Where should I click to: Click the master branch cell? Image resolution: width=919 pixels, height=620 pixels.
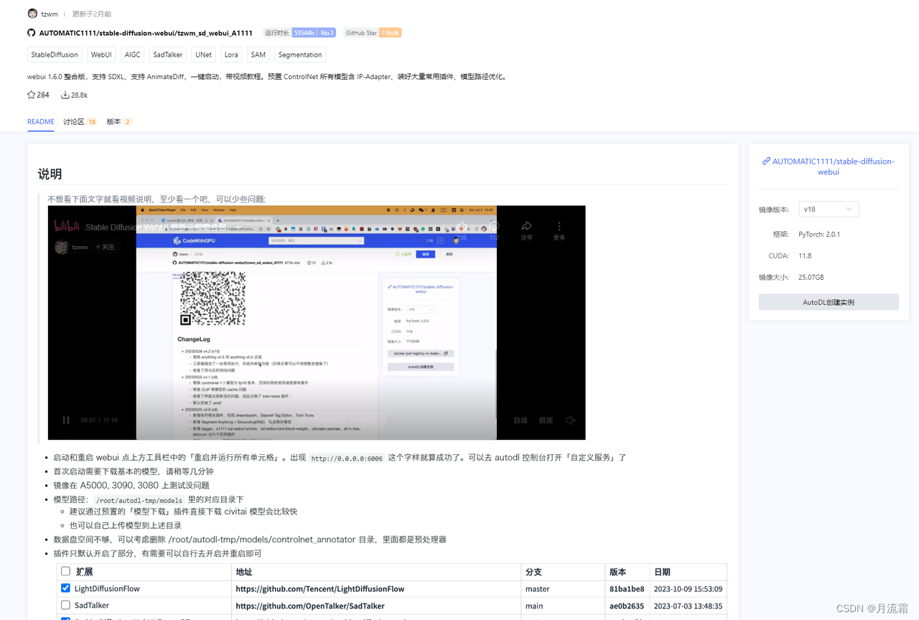537,589
